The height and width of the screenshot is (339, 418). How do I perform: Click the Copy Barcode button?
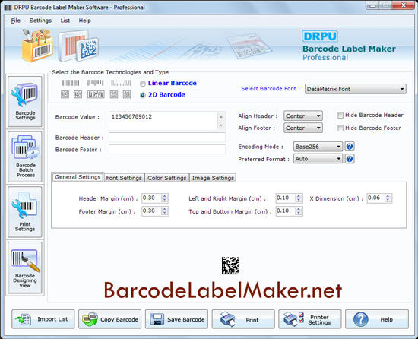tap(110, 319)
